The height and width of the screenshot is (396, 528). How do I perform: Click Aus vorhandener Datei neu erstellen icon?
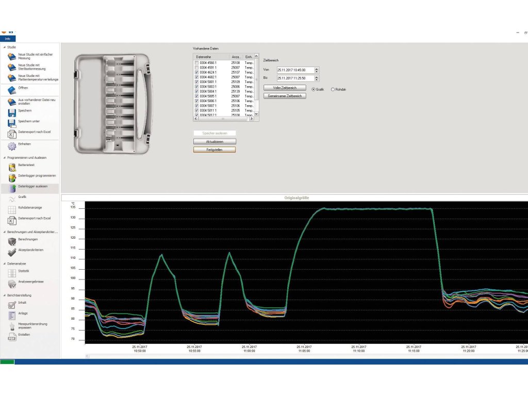(x=12, y=102)
